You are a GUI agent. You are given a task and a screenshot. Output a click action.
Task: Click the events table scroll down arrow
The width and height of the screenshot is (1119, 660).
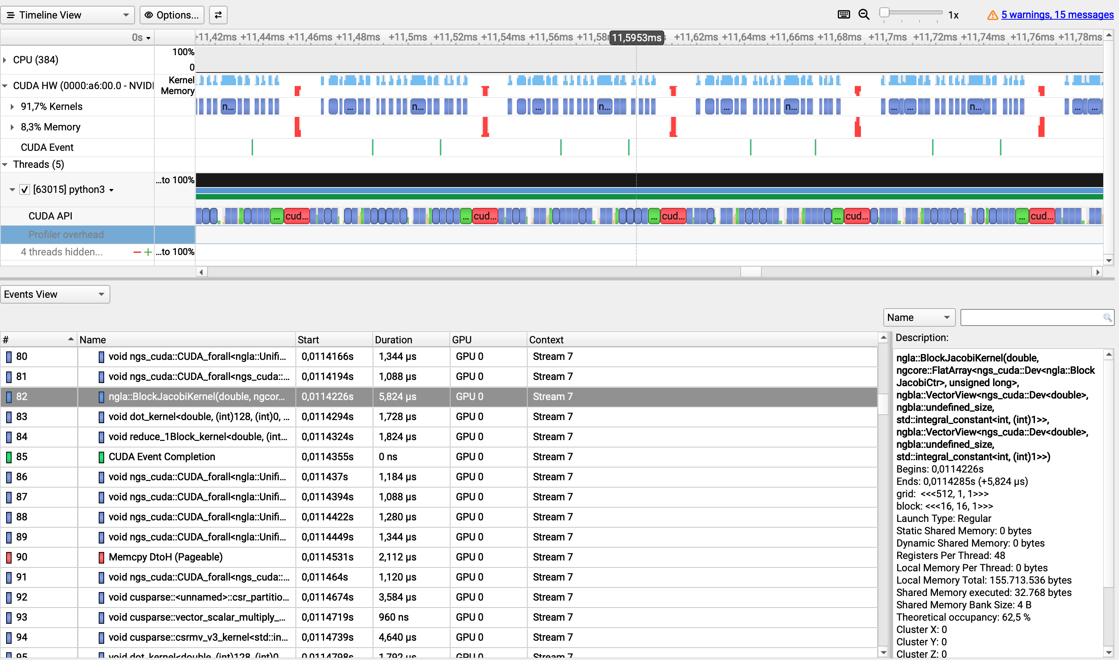click(883, 652)
